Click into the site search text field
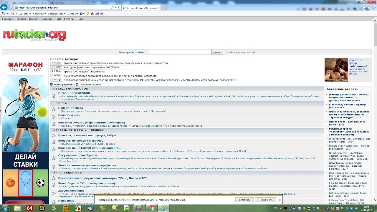Viewport: 377px width, 212px height. tap(179, 52)
